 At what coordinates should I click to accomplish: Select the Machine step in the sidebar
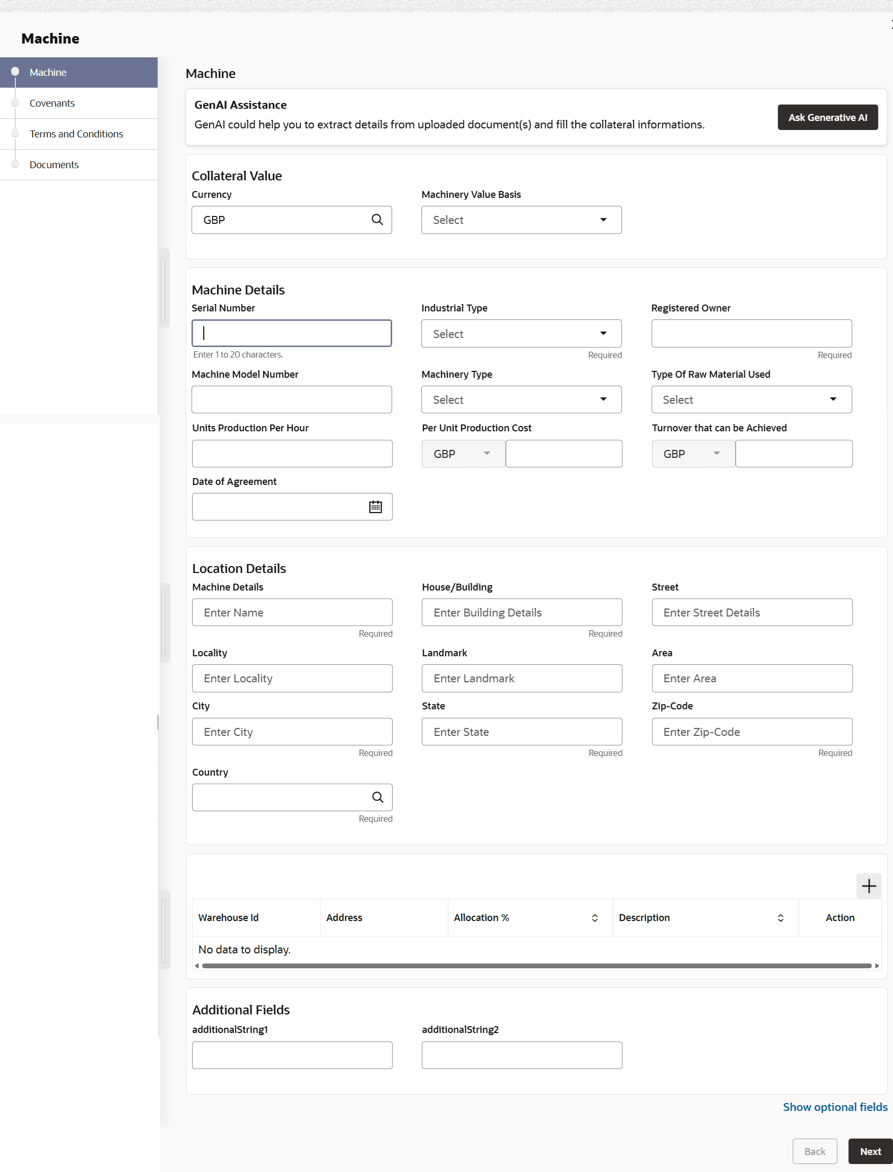(x=79, y=72)
